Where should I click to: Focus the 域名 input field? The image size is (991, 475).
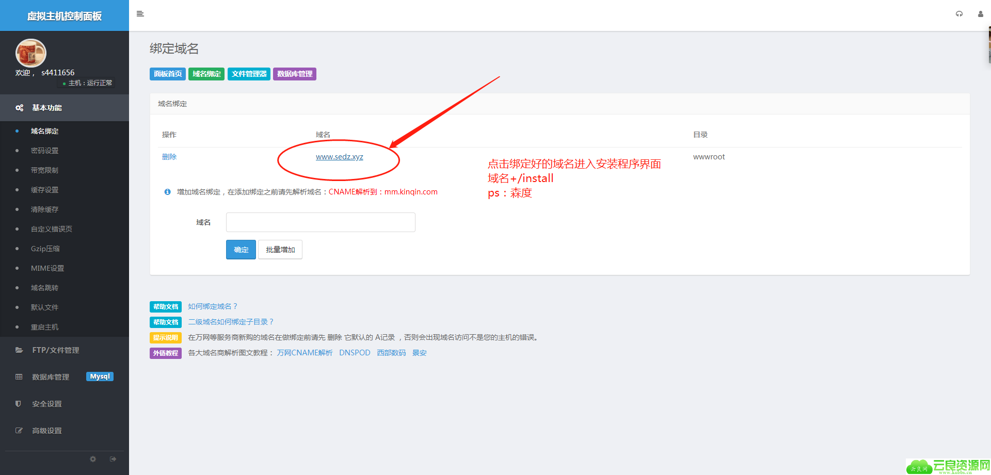point(321,222)
